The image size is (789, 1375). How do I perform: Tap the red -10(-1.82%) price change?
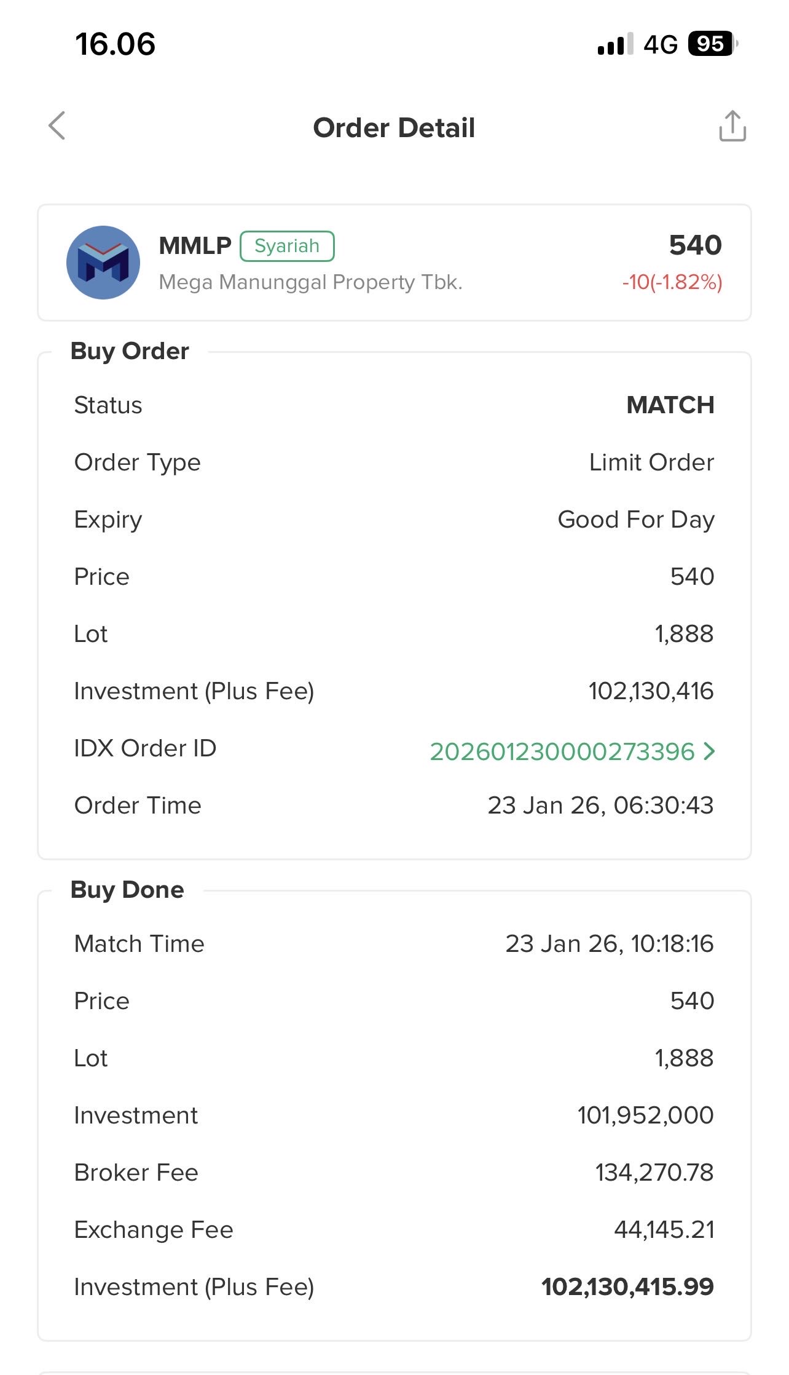coord(672,282)
